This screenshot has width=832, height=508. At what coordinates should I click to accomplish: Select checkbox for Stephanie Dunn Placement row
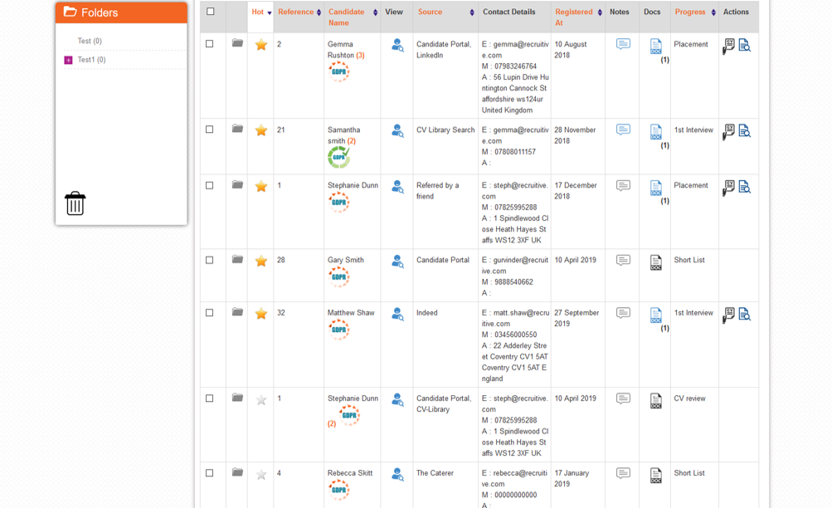point(210,185)
